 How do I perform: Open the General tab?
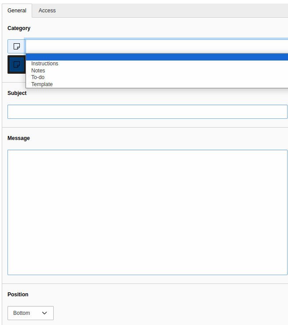click(x=17, y=11)
